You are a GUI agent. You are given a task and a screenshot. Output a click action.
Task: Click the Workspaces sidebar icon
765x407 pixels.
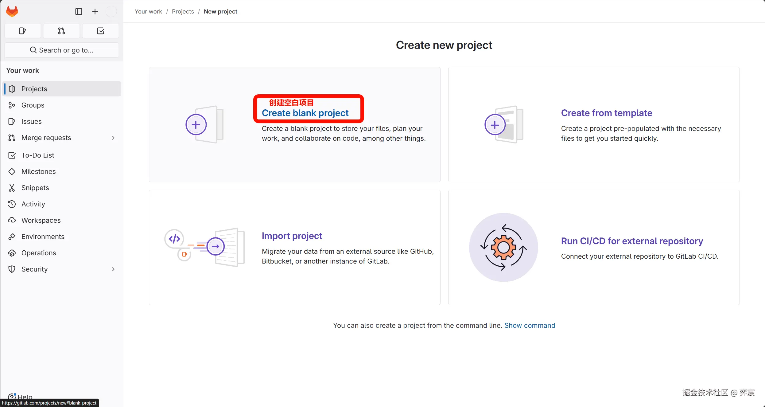click(x=12, y=220)
